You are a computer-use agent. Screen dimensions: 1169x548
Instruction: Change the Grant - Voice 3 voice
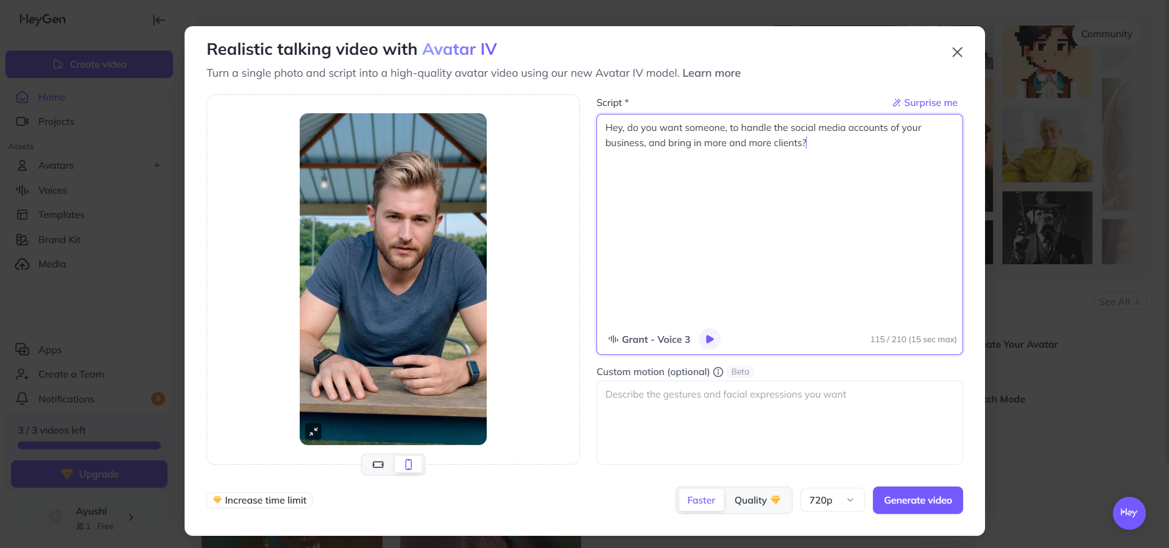point(649,340)
